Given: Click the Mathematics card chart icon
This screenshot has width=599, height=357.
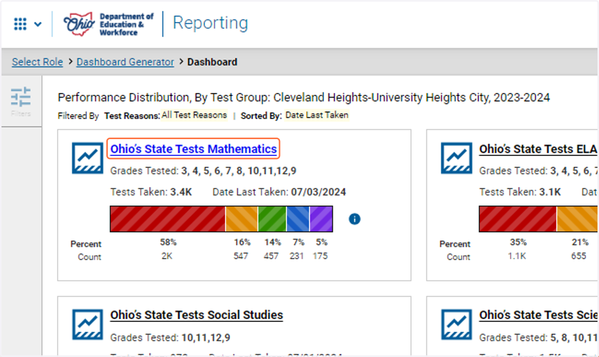Looking at the screenshot, I should tap(88, 158).
